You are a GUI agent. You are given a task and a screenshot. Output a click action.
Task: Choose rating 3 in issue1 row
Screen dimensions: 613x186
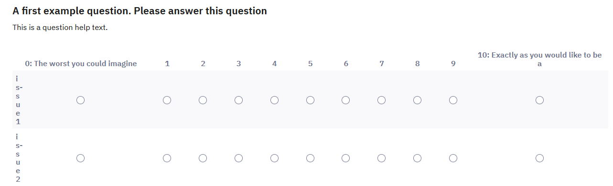click(238, 100)
